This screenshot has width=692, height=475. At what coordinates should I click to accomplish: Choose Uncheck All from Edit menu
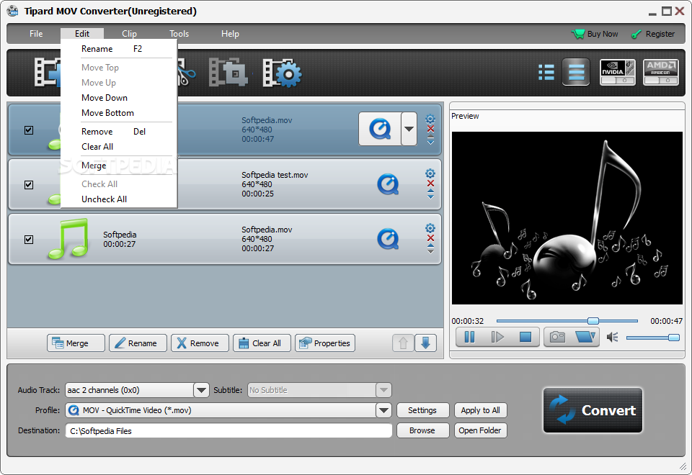pos(119,199)
